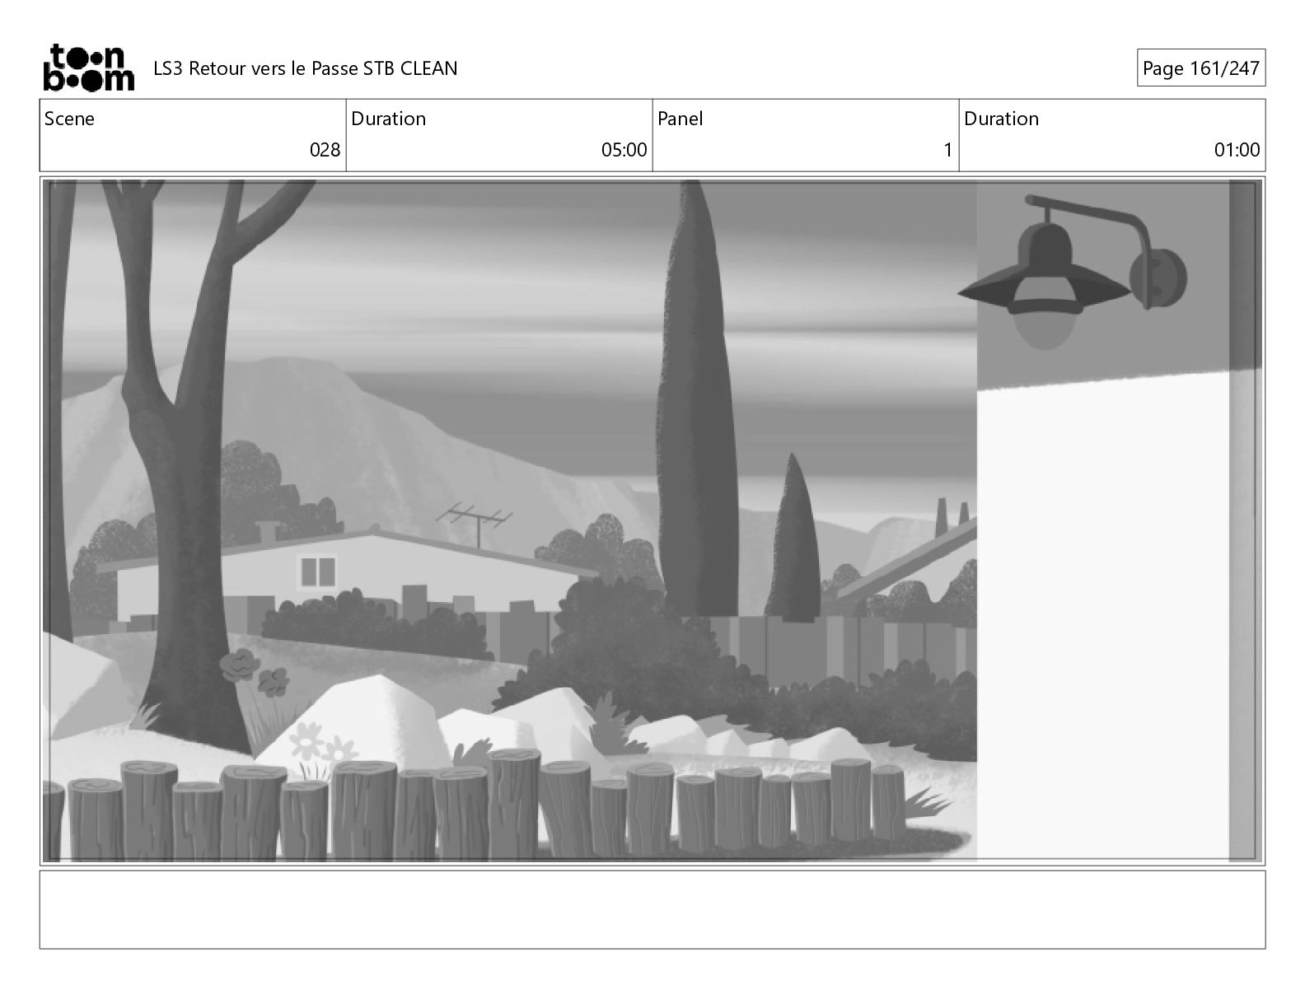Image resolution: width=1305 pixels, height=1008 pixels.
Task: Click the Page 161/247 box
Action: (1200, 68)
